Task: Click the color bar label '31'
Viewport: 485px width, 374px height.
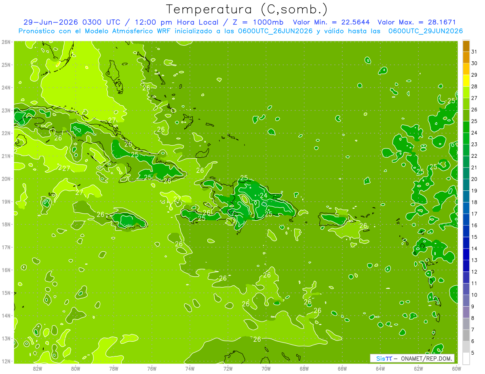Action: point(474,52)
